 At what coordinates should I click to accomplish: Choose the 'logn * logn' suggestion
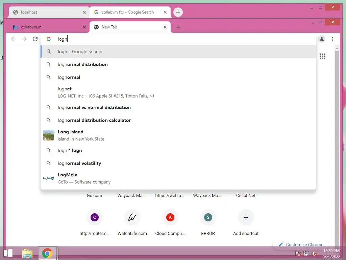pyautogui.click(x=179, y=150)
